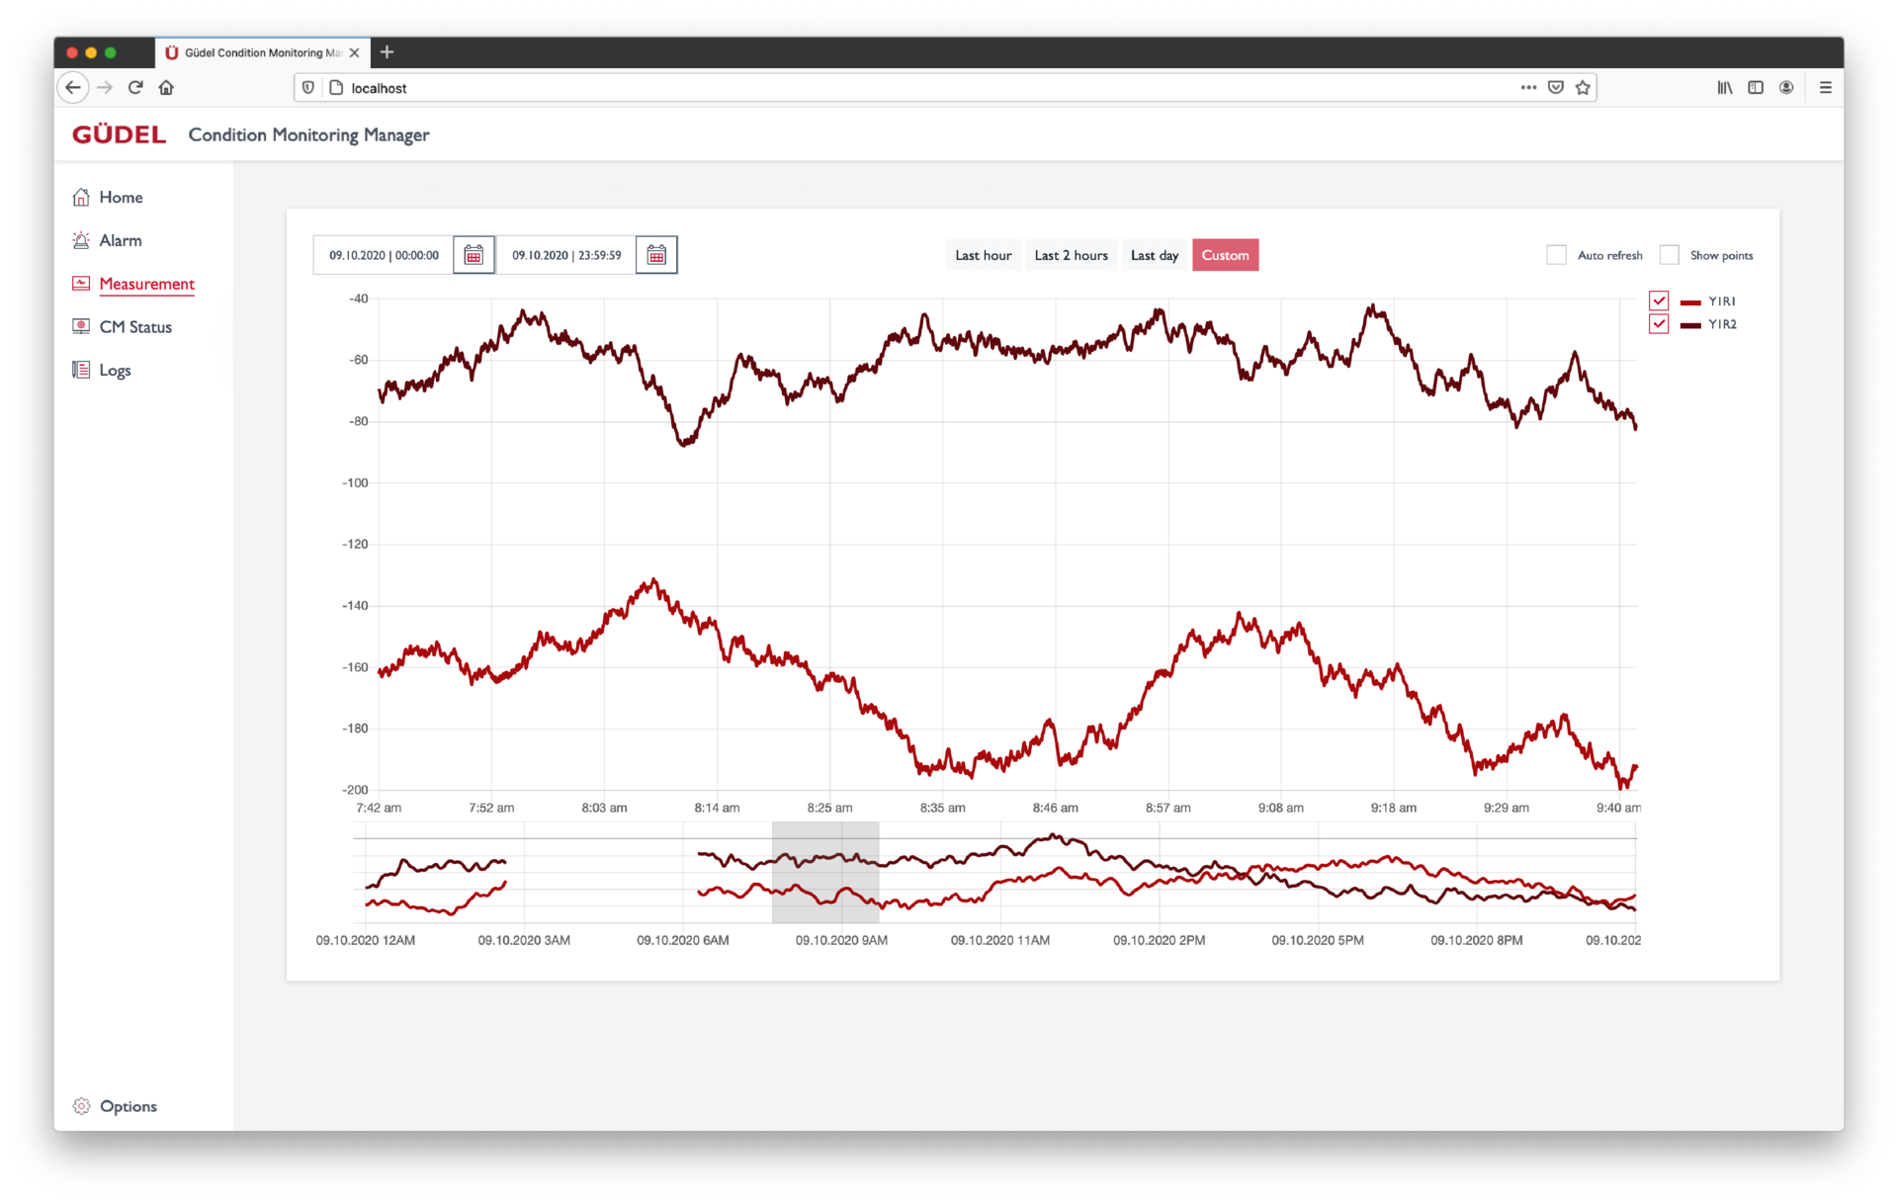Click the Home sidebar icon

point(81,197)
